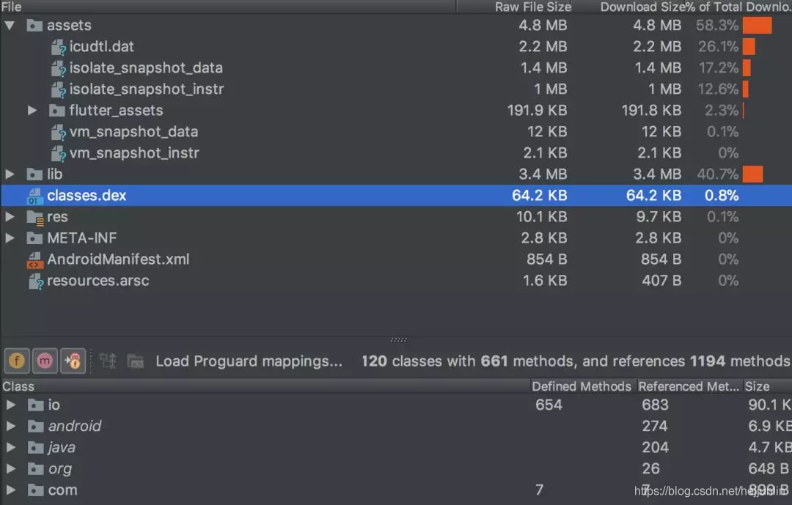This screenshot has width=792, height=505.
Task: Select AndroidManifest.xml file name
Action: coord(118,259)
